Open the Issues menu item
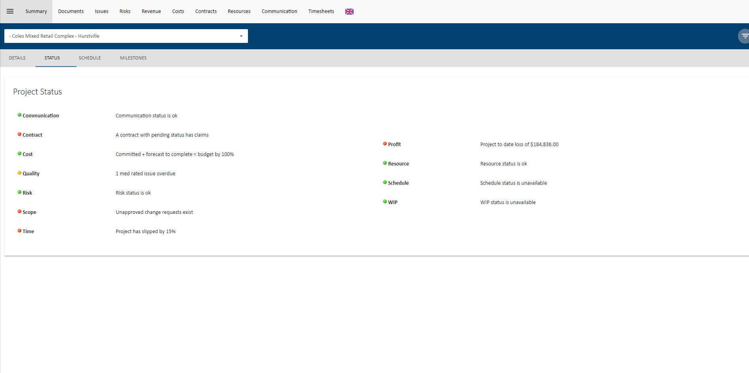This screenshot has height=373, width=749. [x=102, y=11]
